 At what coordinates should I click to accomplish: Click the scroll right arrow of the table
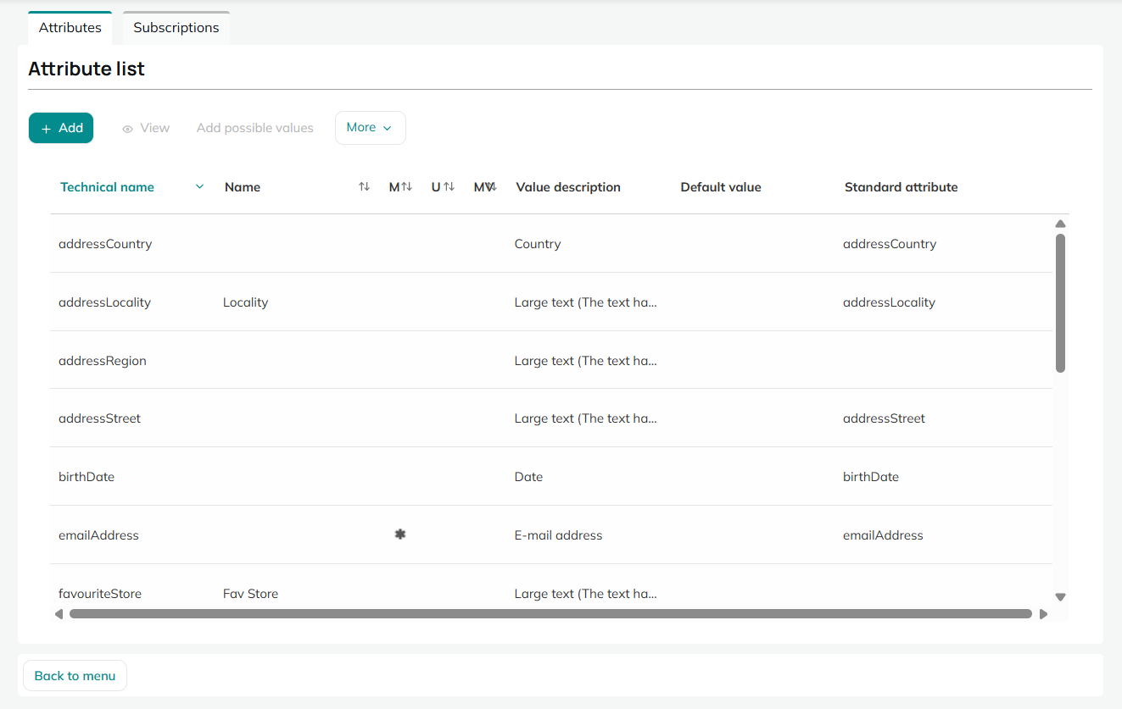[1043, 614]
